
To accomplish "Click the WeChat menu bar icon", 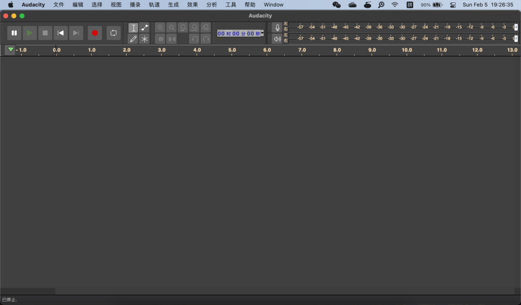I will [337, 5].
